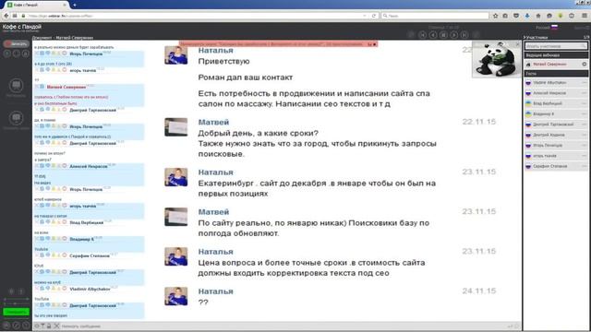Click the middle round slash icon at sidebar bottom
Viewport: 591px width, 332px height.
tap(16, 326)
